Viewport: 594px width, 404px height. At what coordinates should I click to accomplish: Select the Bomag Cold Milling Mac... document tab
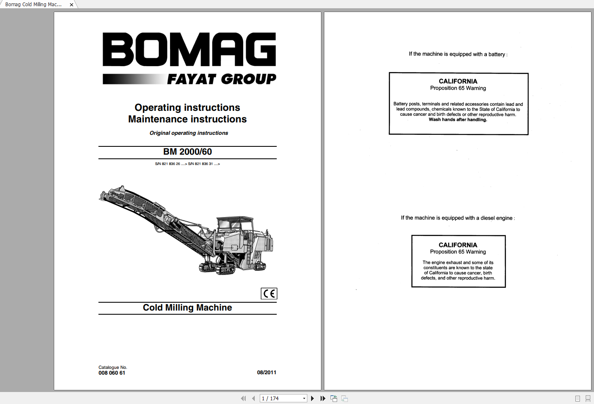(34, 5)
